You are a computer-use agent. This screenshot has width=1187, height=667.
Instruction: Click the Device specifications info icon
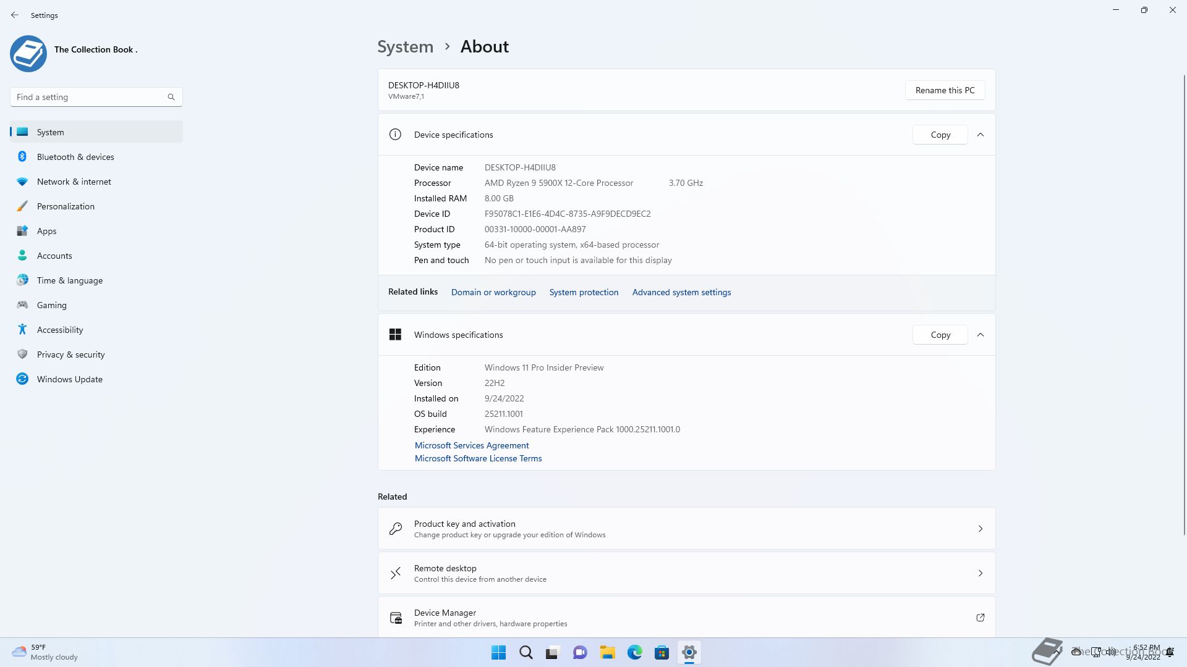tap(395, 135)
